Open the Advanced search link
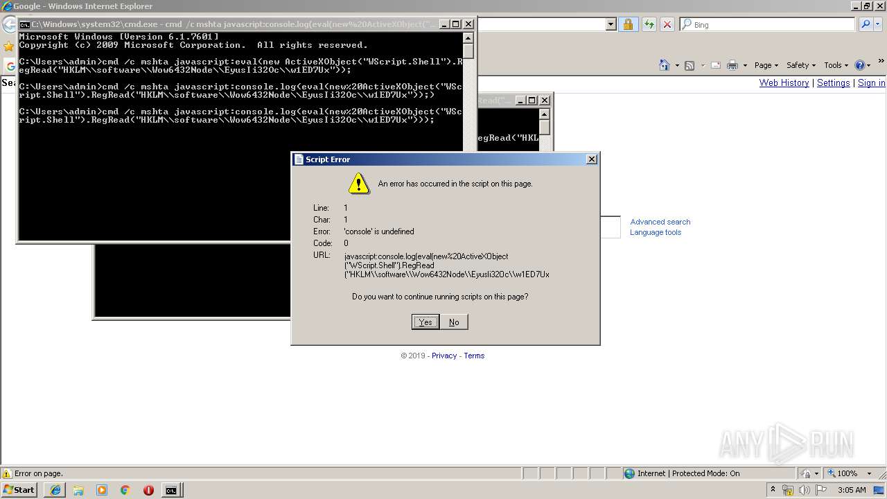Image resolution: width=887 pixels, height=499 pixels. click(x=660, y=222)
